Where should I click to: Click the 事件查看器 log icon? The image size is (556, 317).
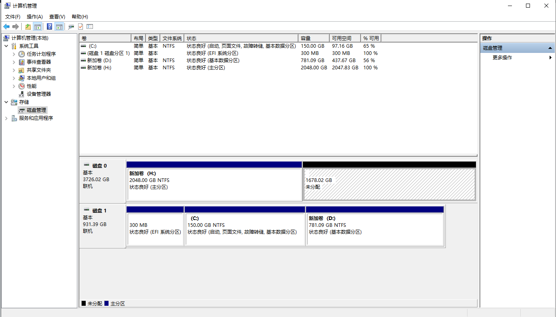(x=22, y=62)
